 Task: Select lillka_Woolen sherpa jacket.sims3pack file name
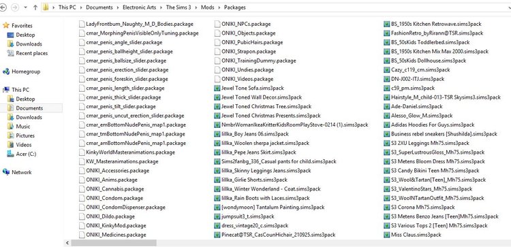tap(265, 143)
